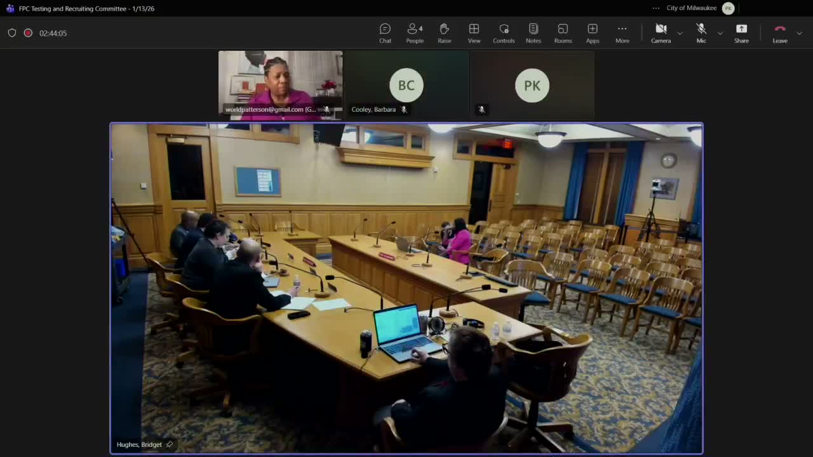
Task: Expand the mic options chevron
Action: 720,33
